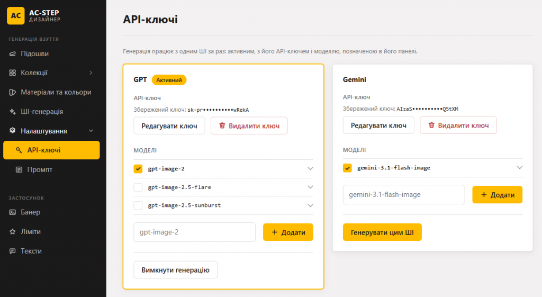Expand the Колекції submenu arrow

tap(91, 73)
